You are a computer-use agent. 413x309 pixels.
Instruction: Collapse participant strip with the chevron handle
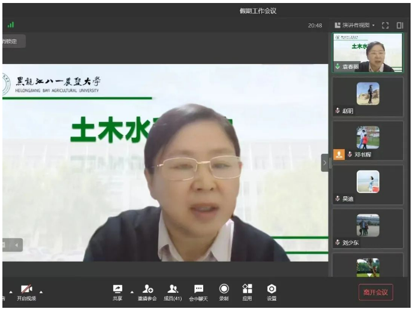pyautogui.click(x=325, y=163)
